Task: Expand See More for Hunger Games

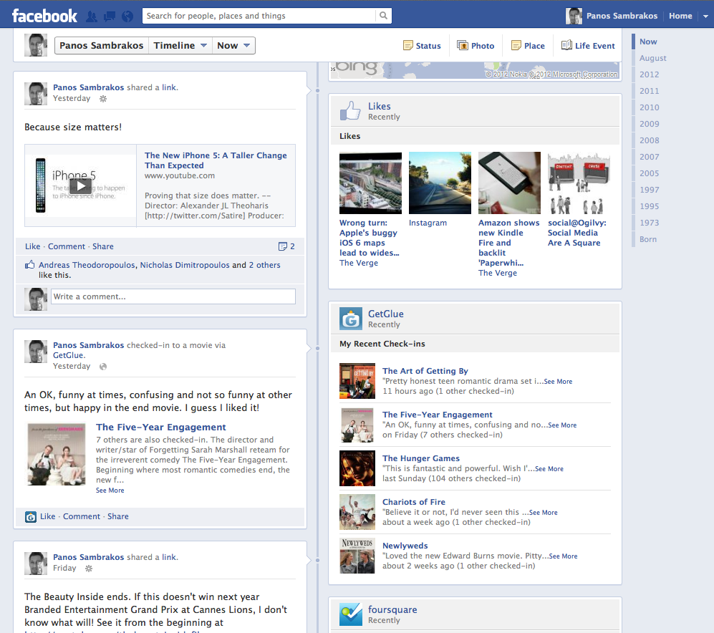Action: [x=549, y=469]
